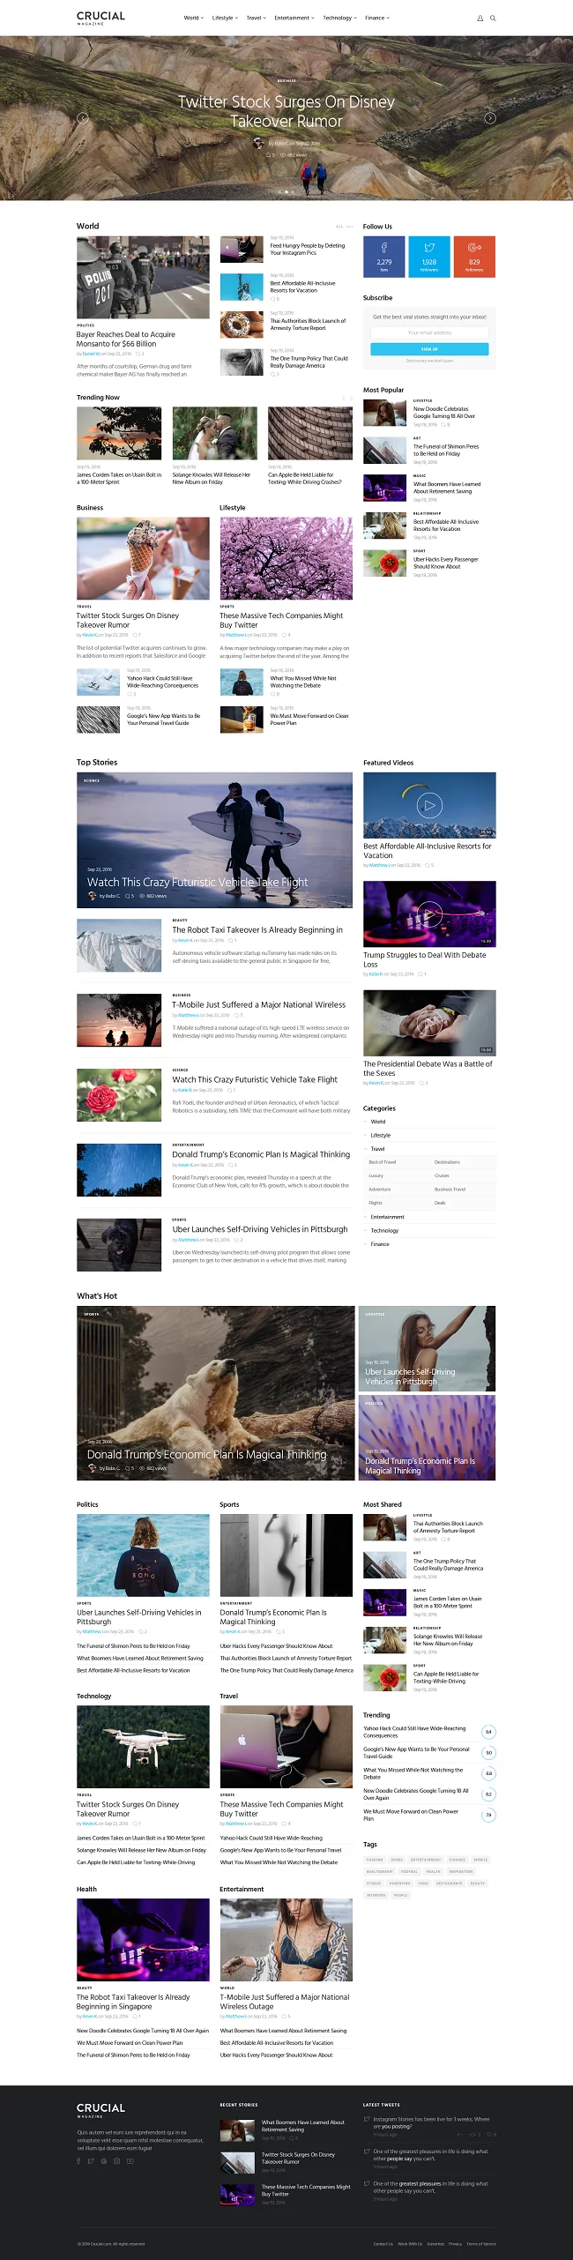Open Finance menu in top navigation
The image size is (573, 2260).
[377, 18]
